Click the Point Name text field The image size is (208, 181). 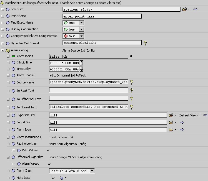point(102,16)
